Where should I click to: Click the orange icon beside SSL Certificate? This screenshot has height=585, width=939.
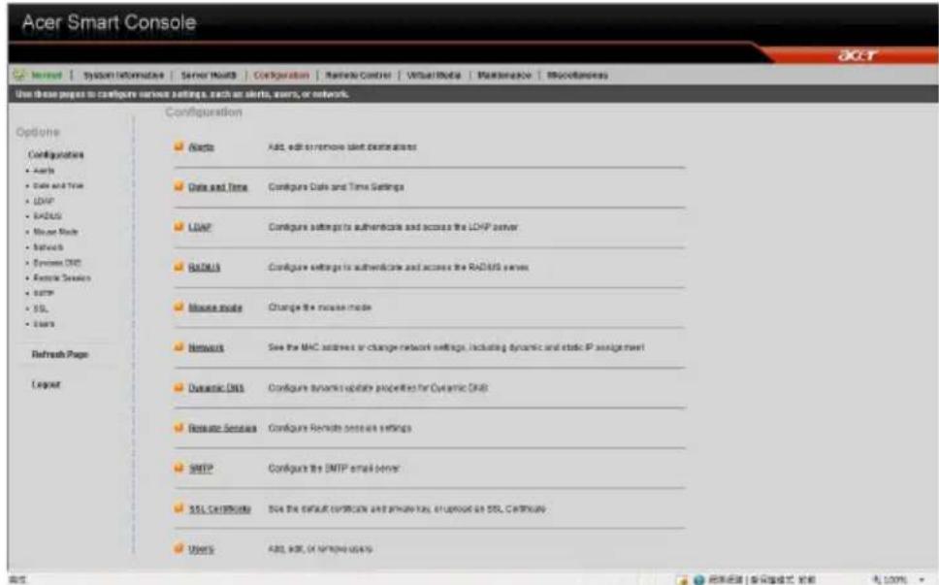(178, 507)
